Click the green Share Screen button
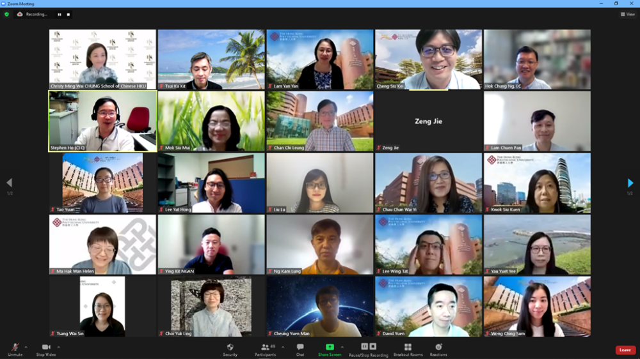This screenshot has height=359, width=640. (x=330, y=348)
